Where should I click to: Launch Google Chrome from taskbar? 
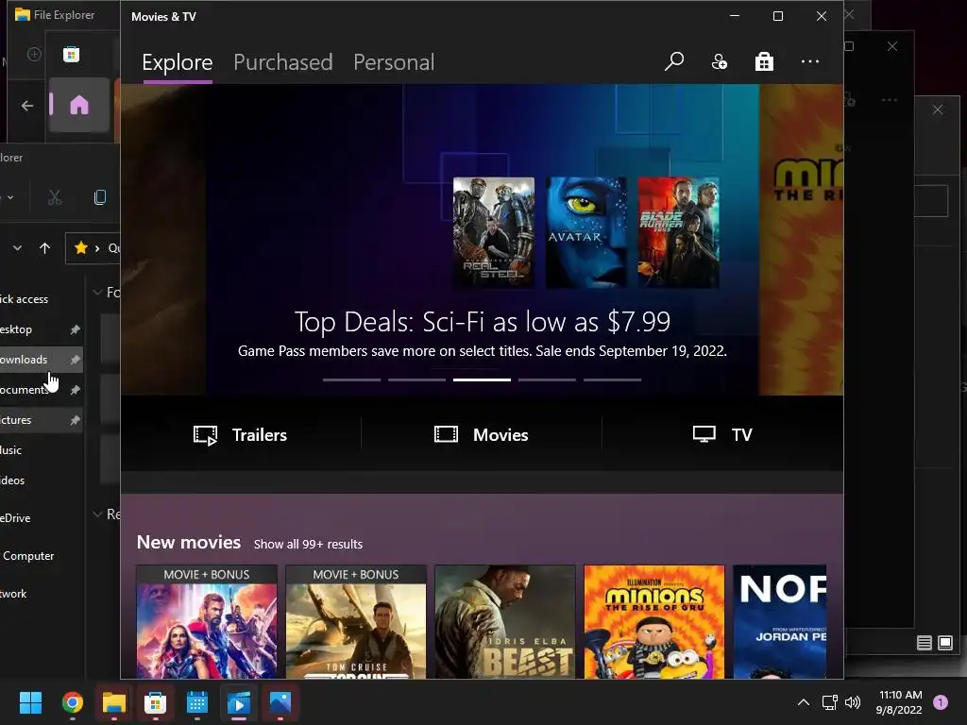[73, 702]
